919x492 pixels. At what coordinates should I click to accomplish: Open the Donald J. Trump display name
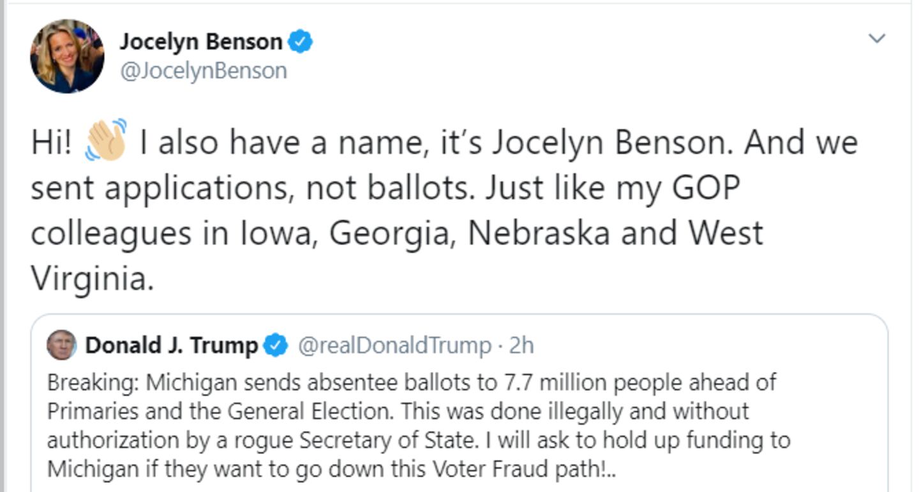(x=171, y=345)
